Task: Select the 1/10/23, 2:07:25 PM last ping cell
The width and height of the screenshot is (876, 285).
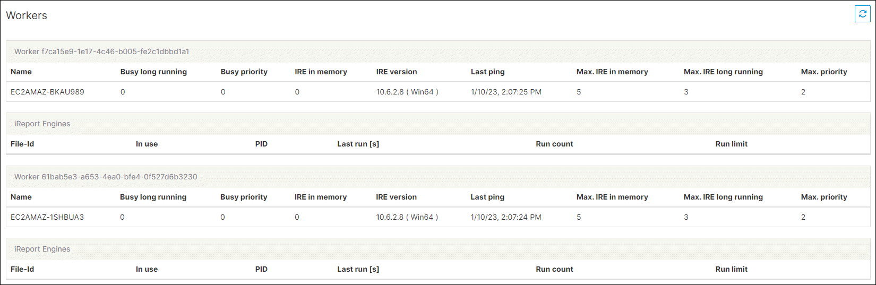Action: point(506,92)
